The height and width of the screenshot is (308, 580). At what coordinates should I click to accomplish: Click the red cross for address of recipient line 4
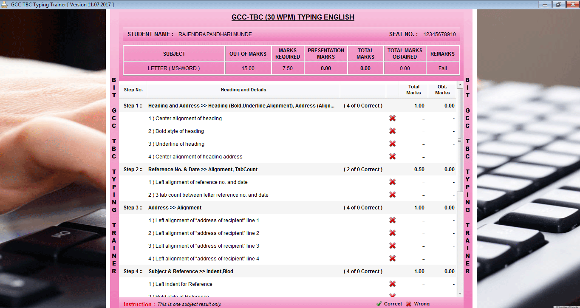tap(392, 259)
